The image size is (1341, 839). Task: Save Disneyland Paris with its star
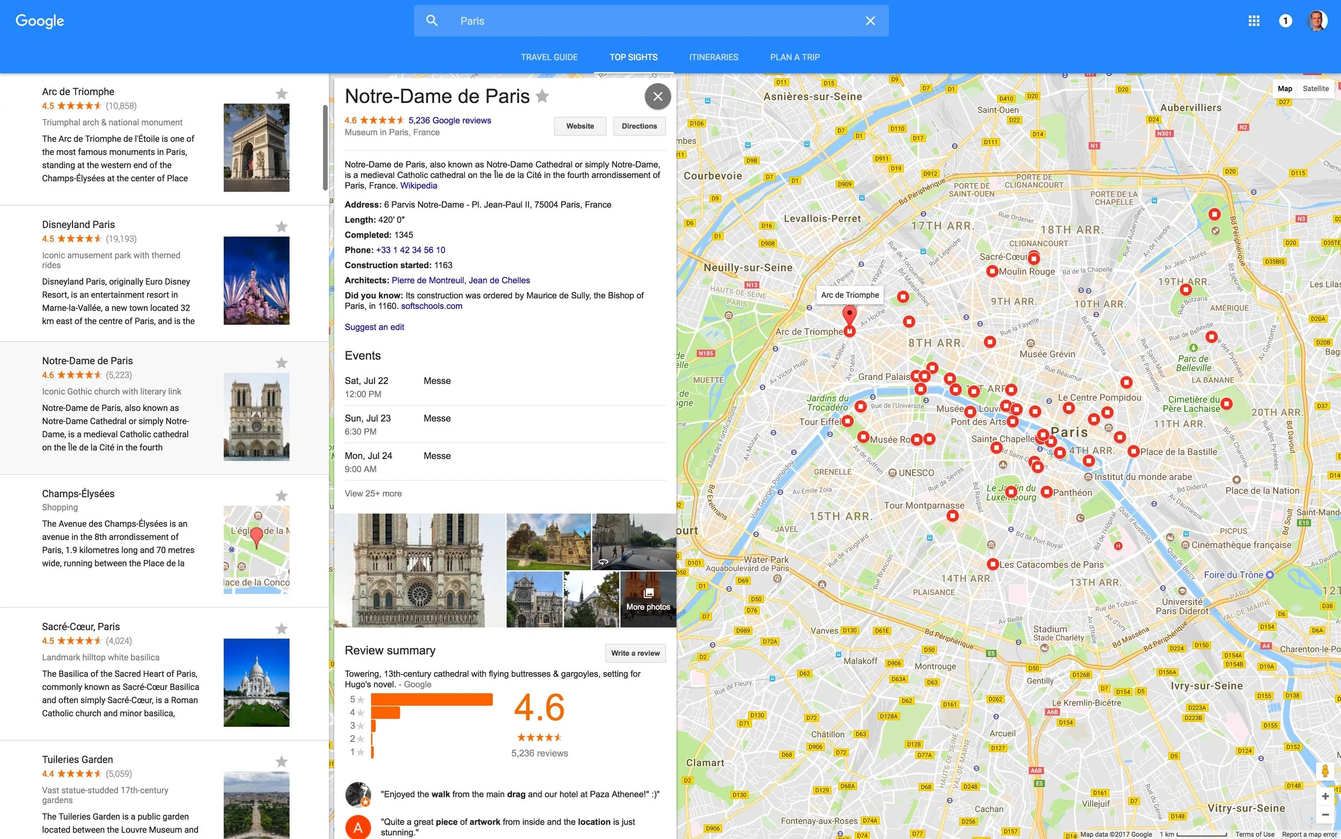(x=282, y=227)
